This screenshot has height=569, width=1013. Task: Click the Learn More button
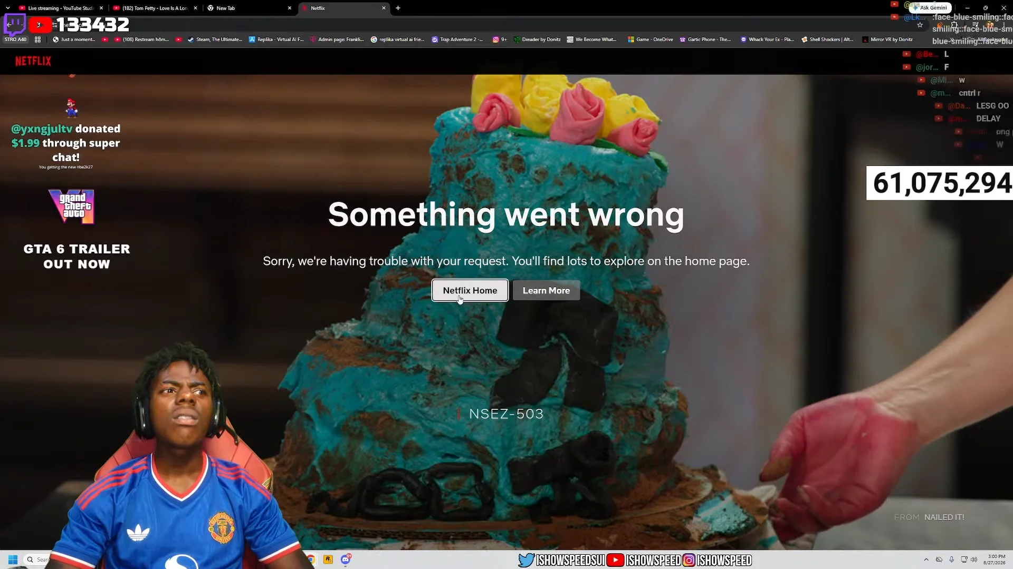(546, 290)
